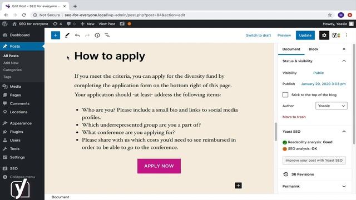The height and width of the screenshot is (200, 356).
Task: Click the Preview link
Action: pos(284,36)
